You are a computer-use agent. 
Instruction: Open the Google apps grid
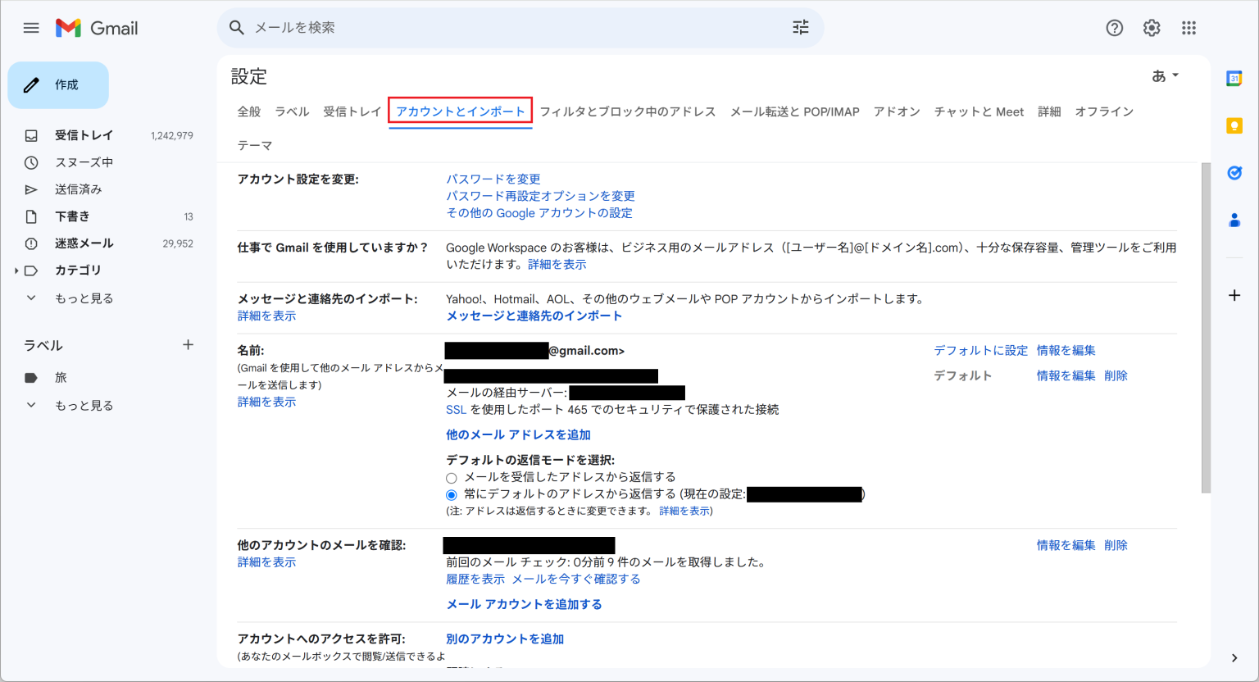pos(1189,27)
